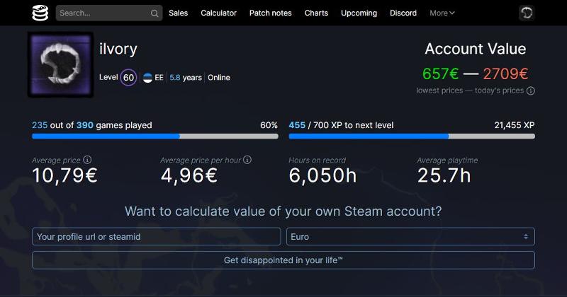This screenshot has width=567, height=297.
Task: Open the Upcoming page
Action: [x=359, y=13]
